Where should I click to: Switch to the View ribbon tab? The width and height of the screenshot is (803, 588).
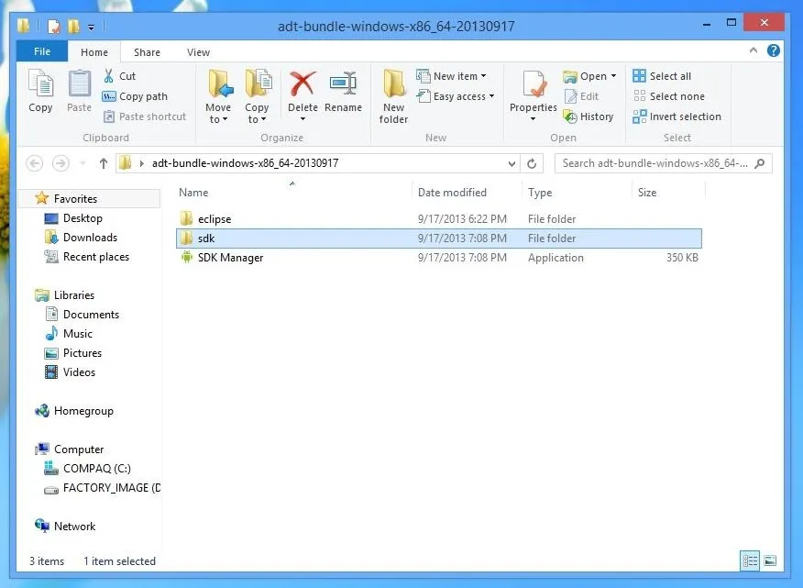click(198, 52)
